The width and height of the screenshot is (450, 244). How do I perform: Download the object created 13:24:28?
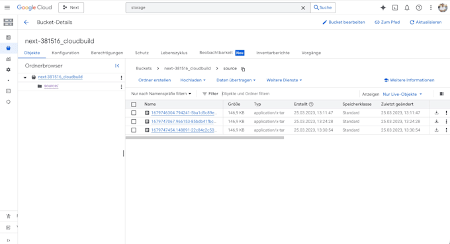pos(437,122)
